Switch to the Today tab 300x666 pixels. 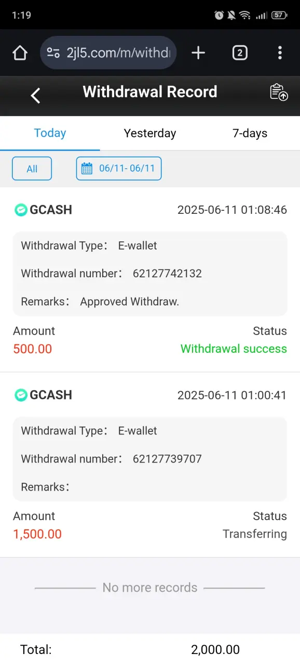(x=50, y=133)
